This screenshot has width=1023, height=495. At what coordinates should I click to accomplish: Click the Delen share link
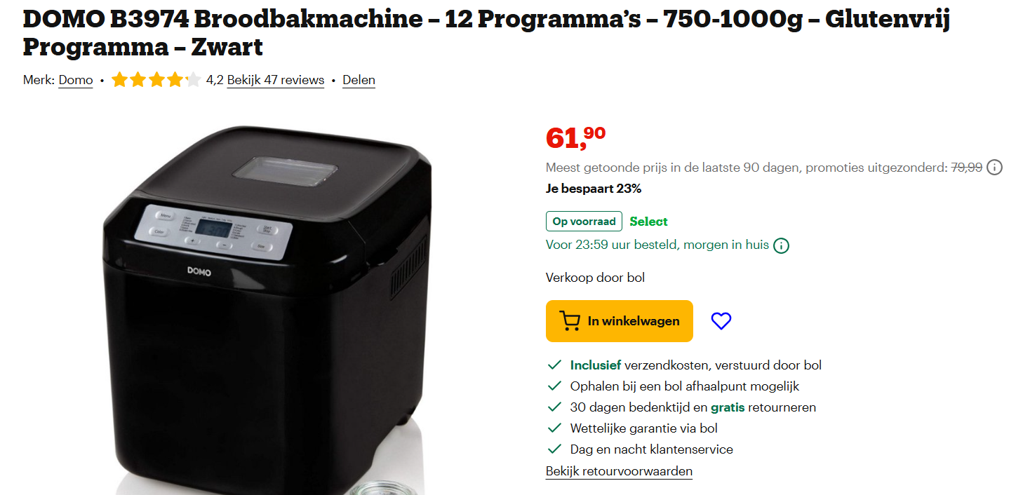(x=359, y=80)
